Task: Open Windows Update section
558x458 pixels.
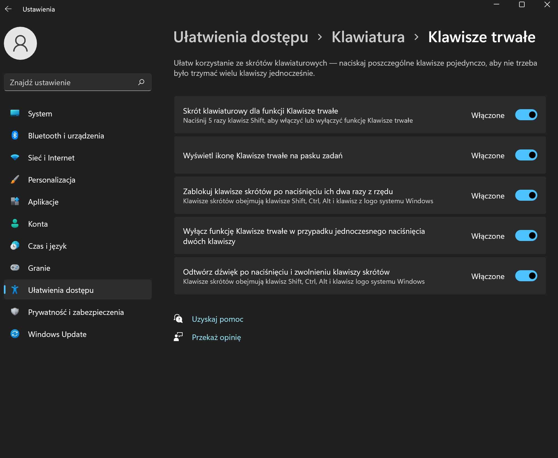Action: pos(57,334)
